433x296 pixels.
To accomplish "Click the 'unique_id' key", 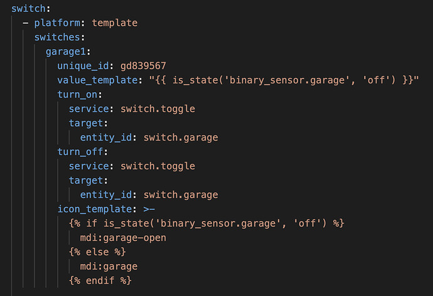I will (83, 66).
